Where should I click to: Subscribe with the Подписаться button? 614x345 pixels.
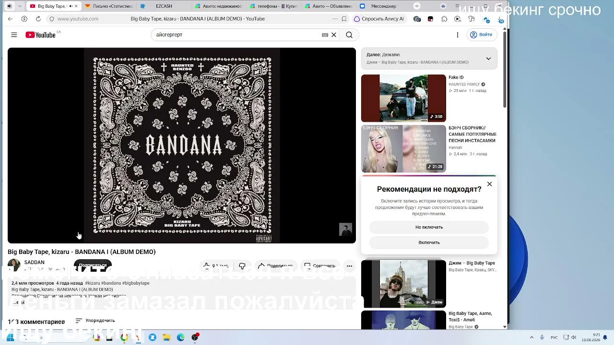coord(93,265)
